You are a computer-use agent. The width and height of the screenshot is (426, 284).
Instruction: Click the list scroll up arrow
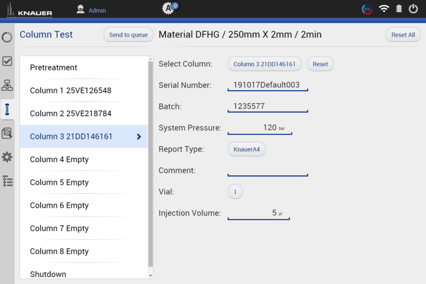151,59
